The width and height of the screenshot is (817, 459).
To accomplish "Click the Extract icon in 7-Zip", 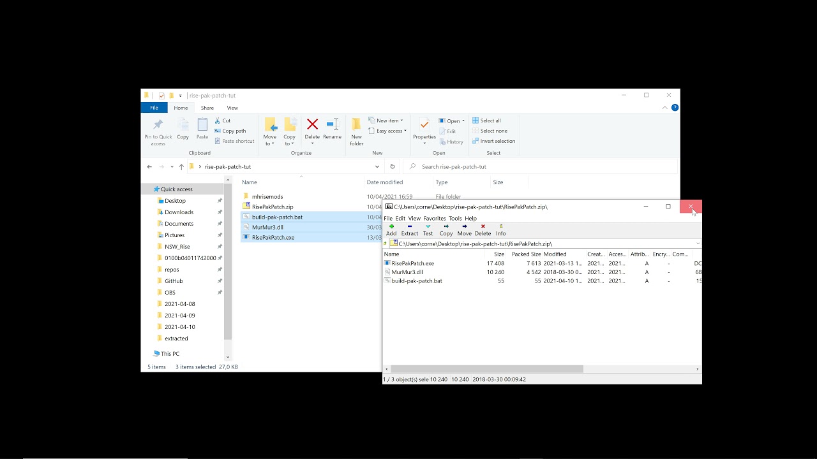I will pyautogui.click(x=409, y=229).
